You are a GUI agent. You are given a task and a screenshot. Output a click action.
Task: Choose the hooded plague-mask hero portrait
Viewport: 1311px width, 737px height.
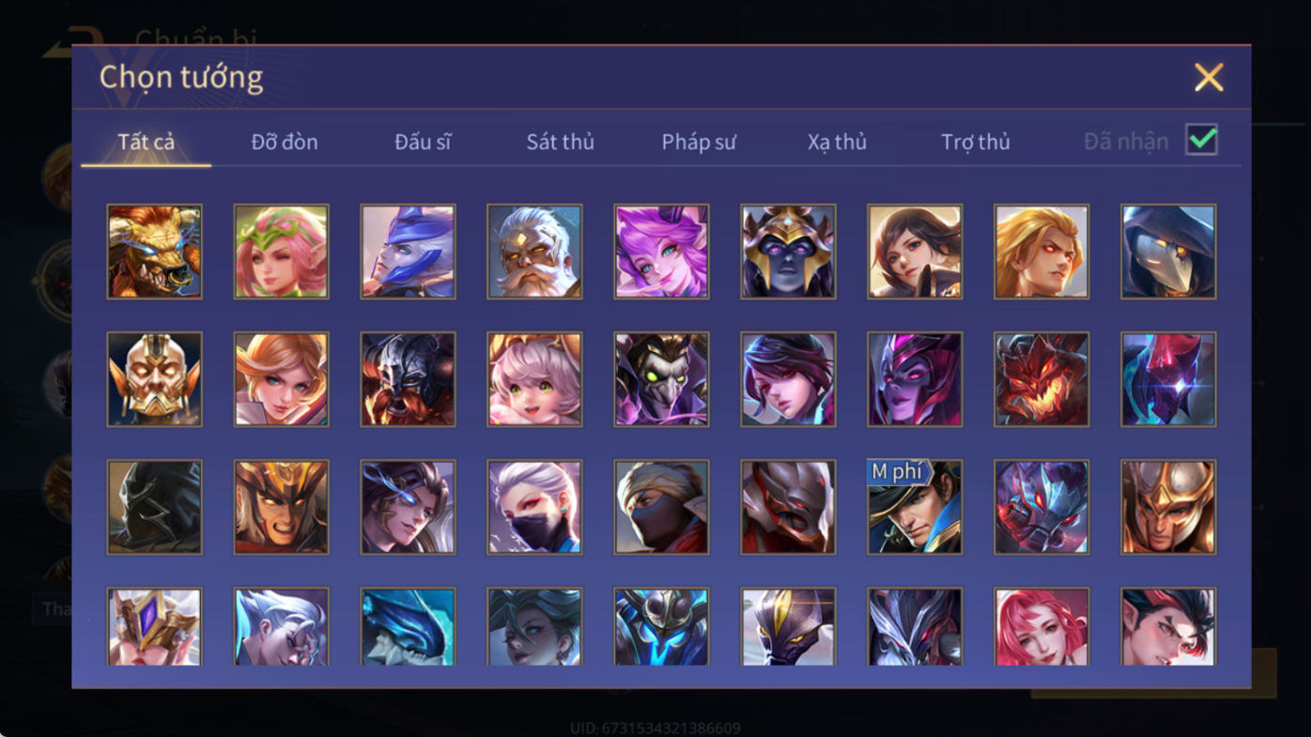click(1168, 252)
